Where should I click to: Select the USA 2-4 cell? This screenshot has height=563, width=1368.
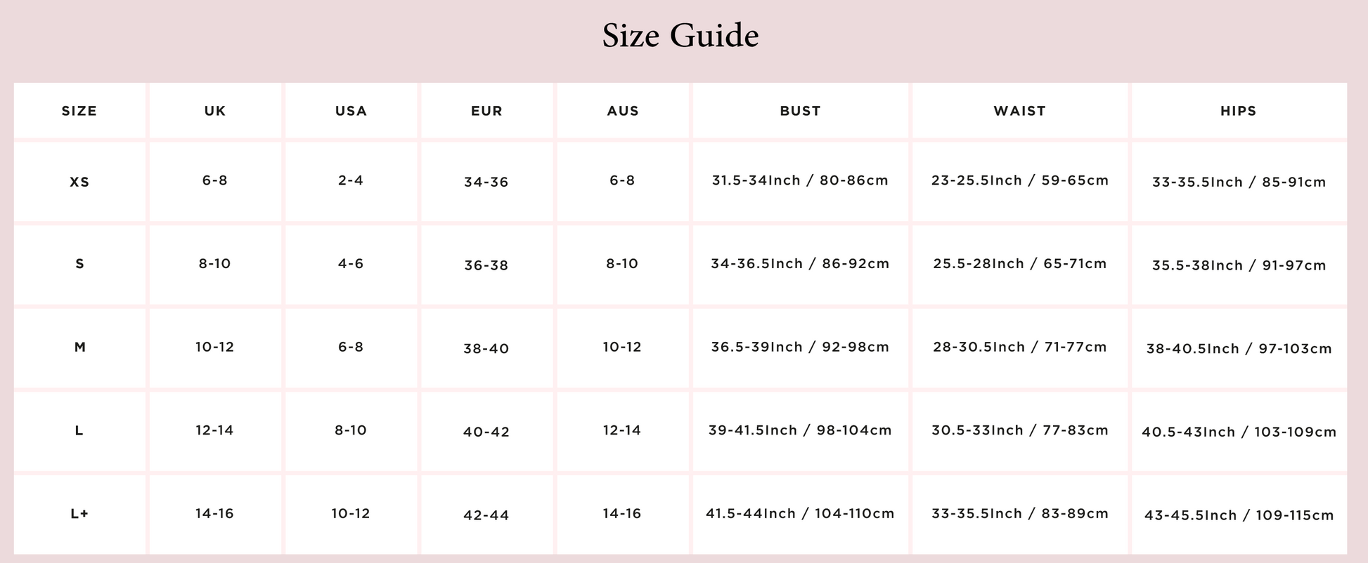coord(351,180)
